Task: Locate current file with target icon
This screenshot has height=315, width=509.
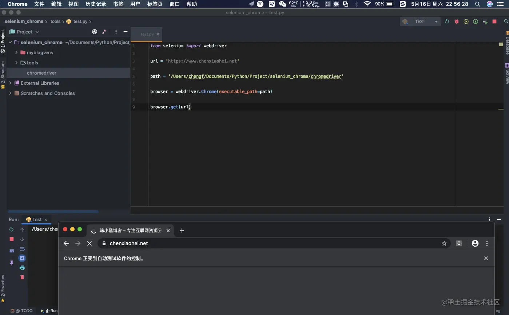Action: pos(95,32)
